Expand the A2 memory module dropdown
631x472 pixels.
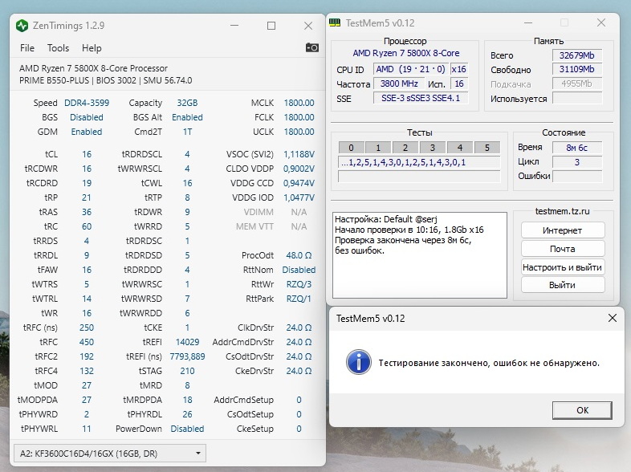(110, 454)
